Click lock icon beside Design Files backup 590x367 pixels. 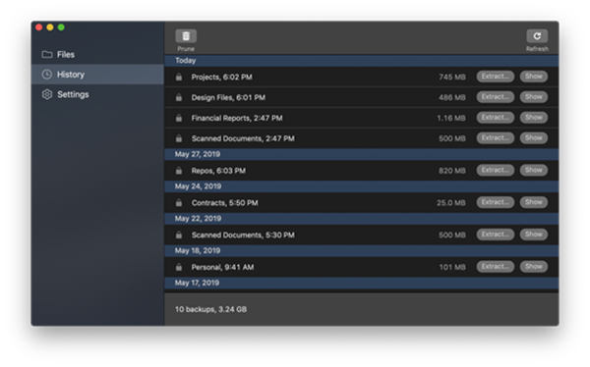click(179, 97)
